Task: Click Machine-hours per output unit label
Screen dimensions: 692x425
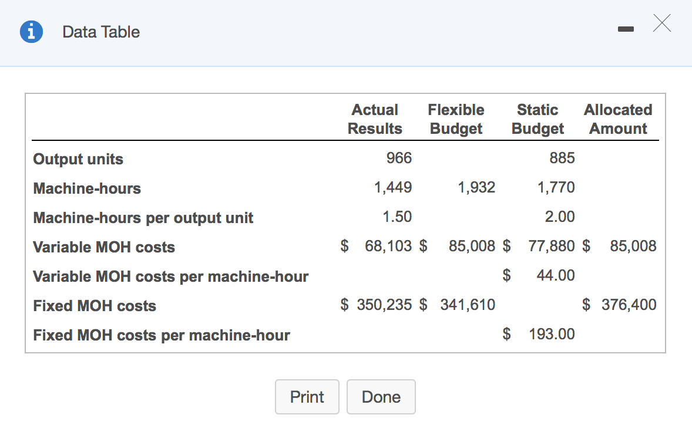Action: [x=143, y=218]
